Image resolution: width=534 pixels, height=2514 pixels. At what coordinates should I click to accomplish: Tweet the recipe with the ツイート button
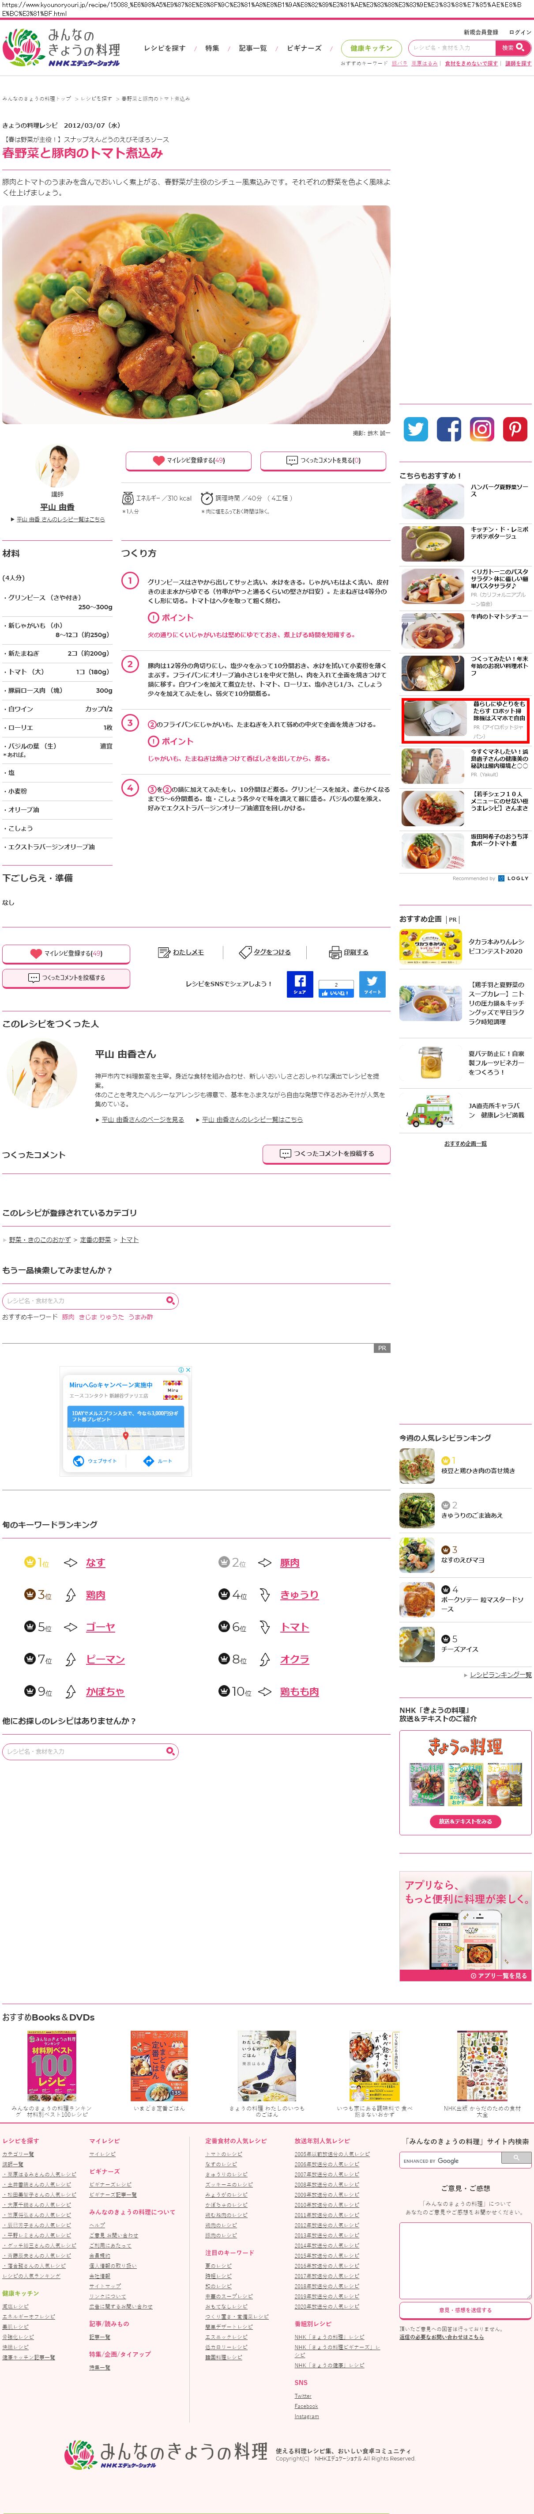[372, 985]
